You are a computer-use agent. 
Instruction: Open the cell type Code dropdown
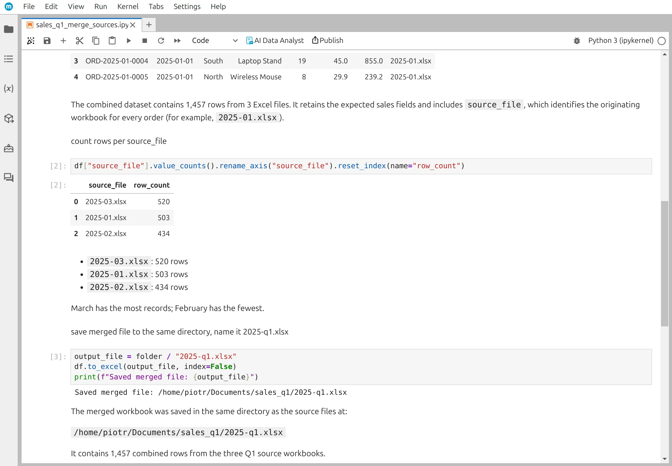click(x=215, y=41)
